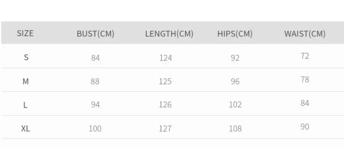Click waist value 90 in XL row
This screenshot has width=344, height=149.
305,127
